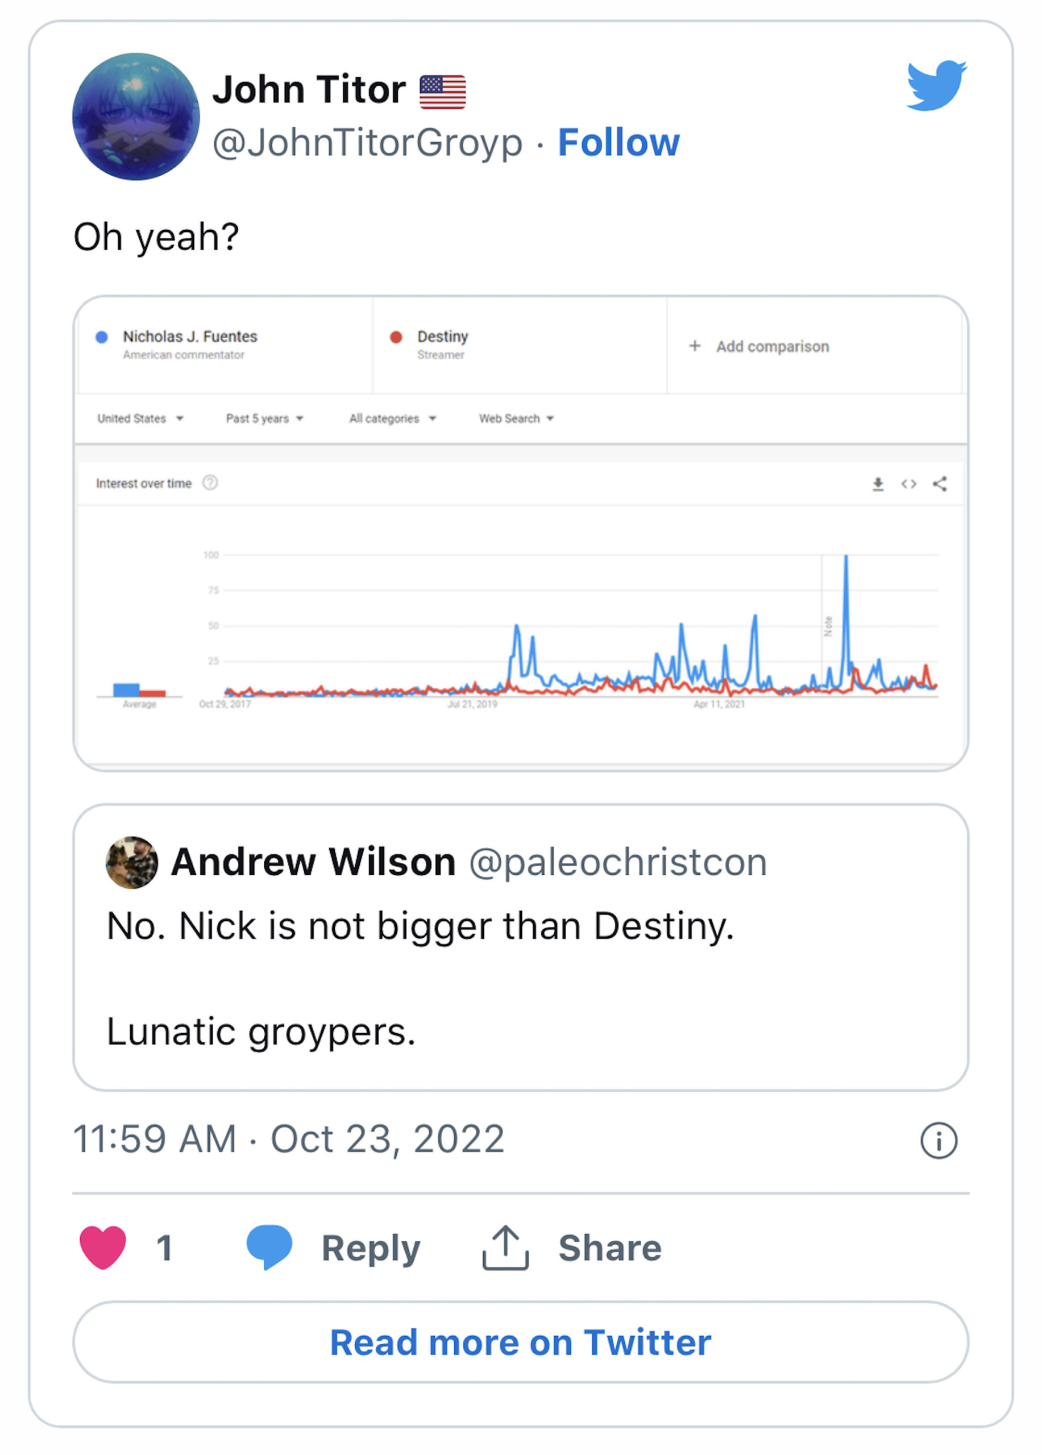Open the United States region dropdown
This screenshot has width=1042, height=1455.
point(140,419)
